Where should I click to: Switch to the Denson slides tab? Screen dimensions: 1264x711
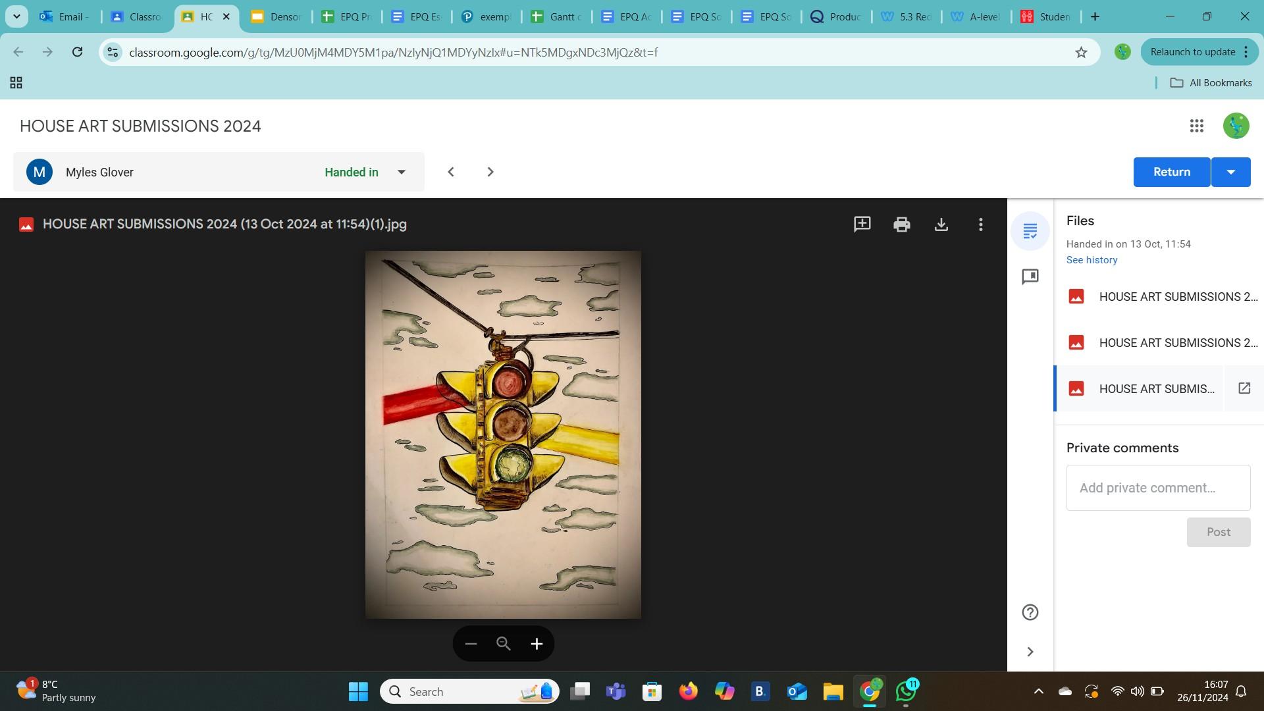coord(276,16)
